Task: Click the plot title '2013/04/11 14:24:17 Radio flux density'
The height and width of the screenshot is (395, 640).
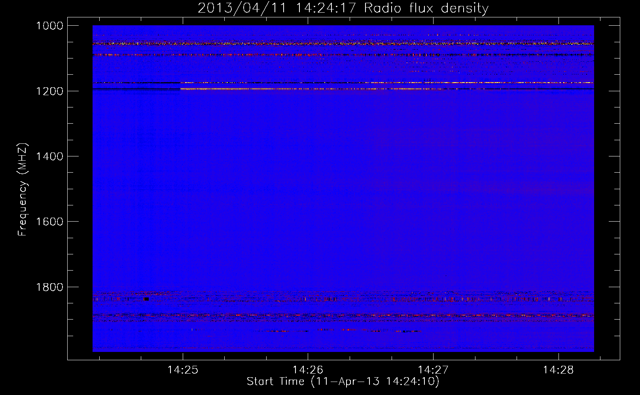Action: (343, 8)
